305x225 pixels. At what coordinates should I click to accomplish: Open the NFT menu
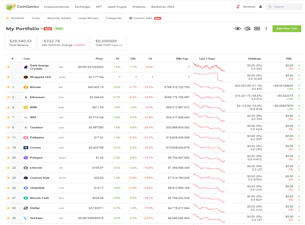tap(99, 7)
